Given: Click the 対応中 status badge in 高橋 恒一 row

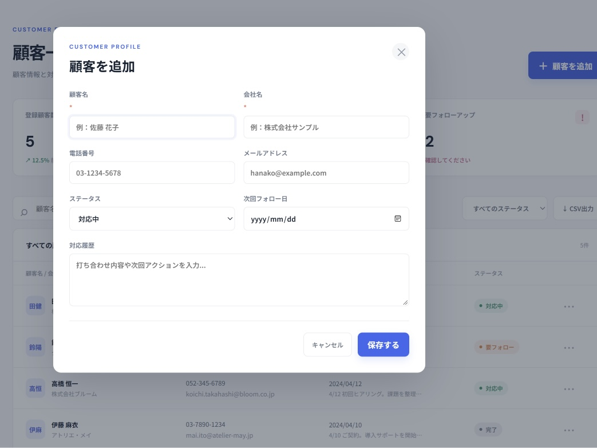Looking at the screenshot, I should 491,388.
